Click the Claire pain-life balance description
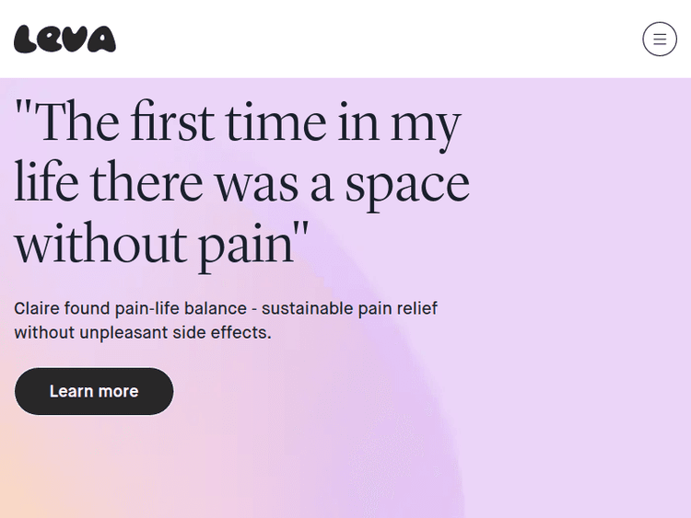The height and width of the screenshot is (518, 691). click(x=226, y=320)
